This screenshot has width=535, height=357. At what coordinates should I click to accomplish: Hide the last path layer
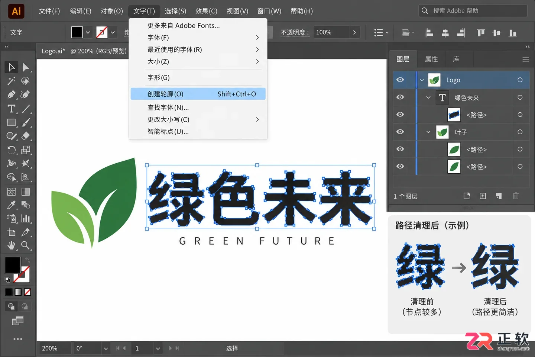[400, 166]
